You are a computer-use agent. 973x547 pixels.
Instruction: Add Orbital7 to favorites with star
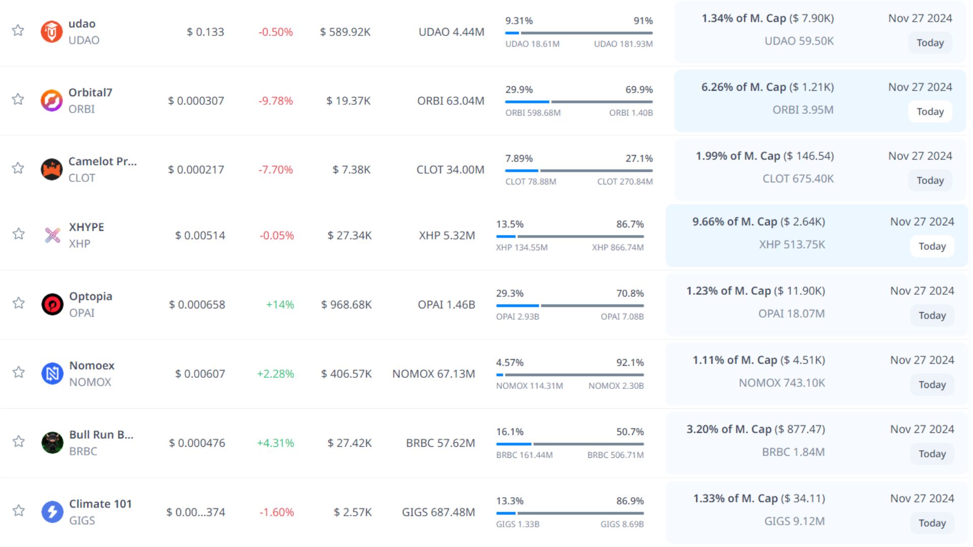point(18,99)
